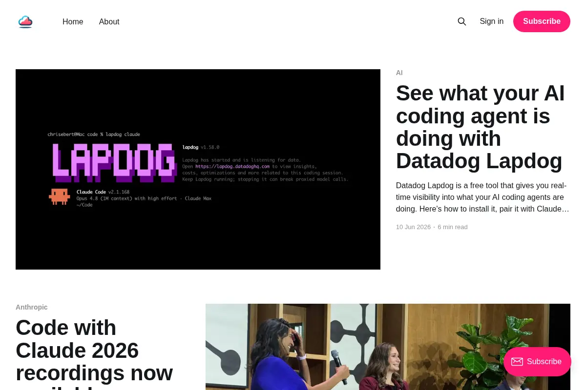
Task: Open article "See what your AI coding agent is doing with Datadog Lapdog"
Action: click(x=480, y=127)
